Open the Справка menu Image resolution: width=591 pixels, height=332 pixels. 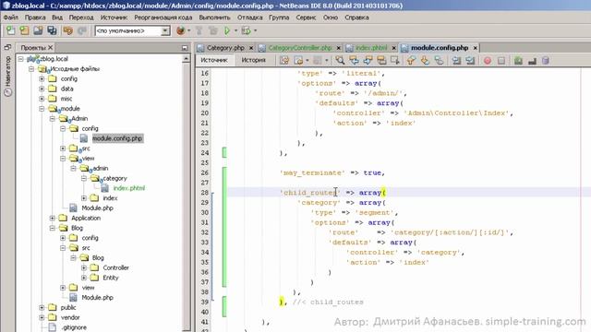click(x=356, y=18)
